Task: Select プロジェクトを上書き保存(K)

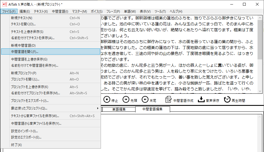Action: pyautogui.click(x=51, y=87)
